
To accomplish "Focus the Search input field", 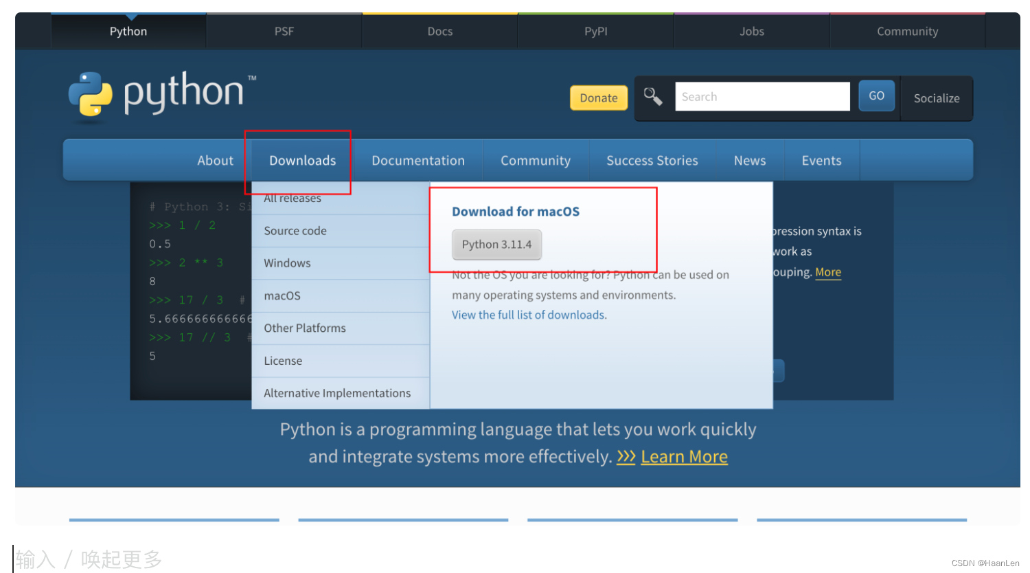I will click(762, 97).
